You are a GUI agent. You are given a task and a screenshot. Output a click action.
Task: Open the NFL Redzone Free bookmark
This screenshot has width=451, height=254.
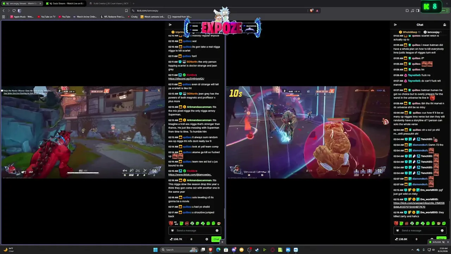(112, 17)
